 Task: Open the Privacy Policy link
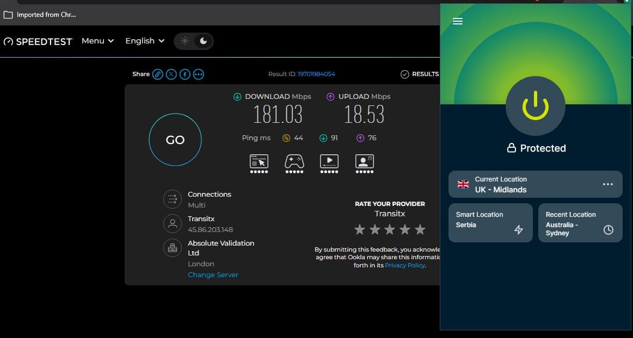[404, 265]
